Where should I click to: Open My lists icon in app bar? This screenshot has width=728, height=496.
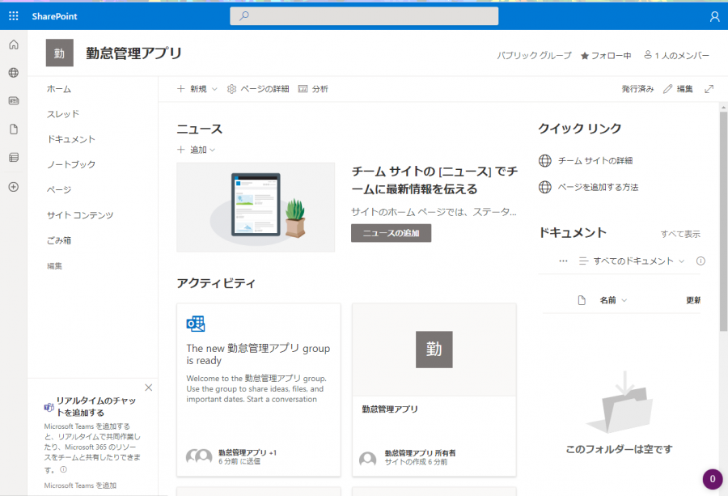point(13,158)
